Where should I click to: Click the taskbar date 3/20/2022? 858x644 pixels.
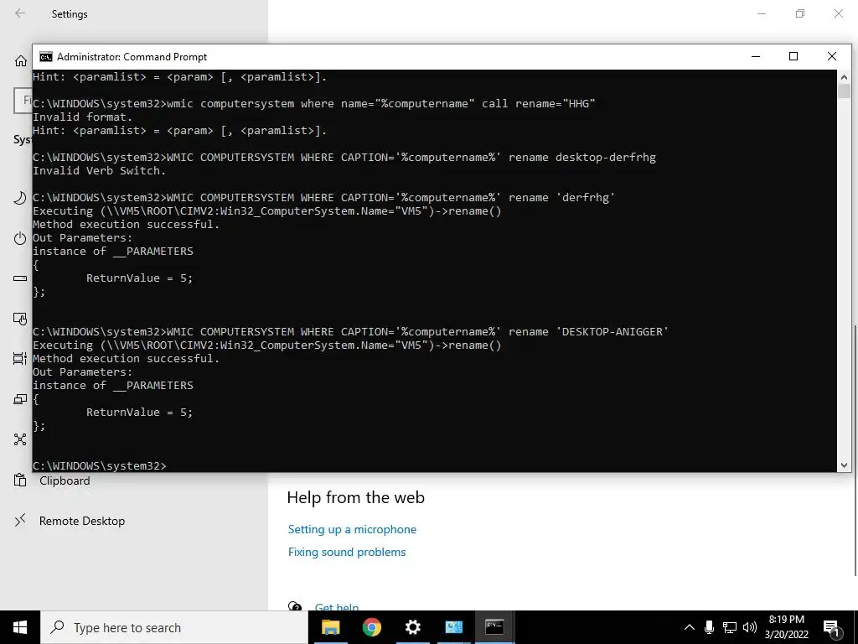[x=786, y=635]
